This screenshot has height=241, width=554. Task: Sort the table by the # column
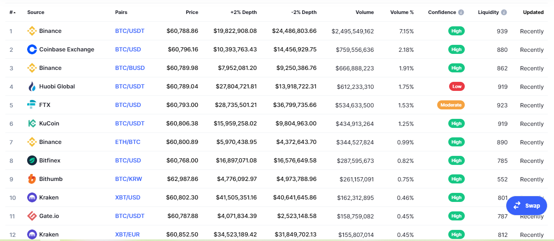pos(12,12)
